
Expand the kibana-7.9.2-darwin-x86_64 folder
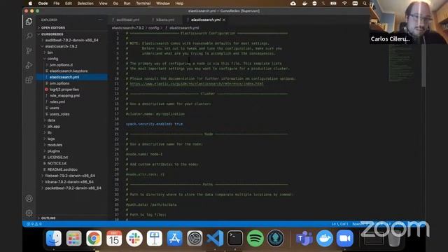[69, 182]
